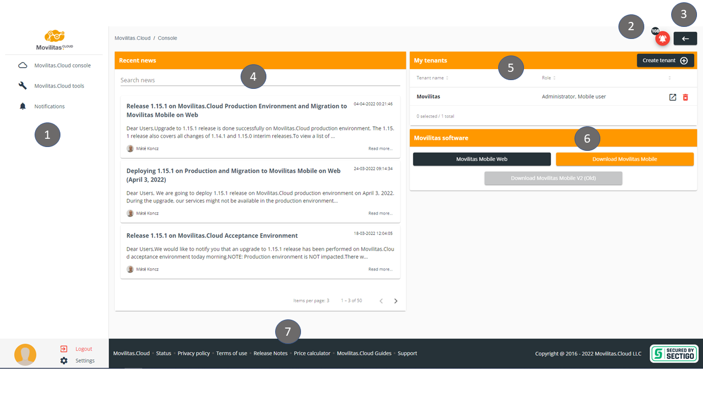Click Read more on the April 3 deployment news
The width and height of the screenshot is (703, 395).
click(x=381, y=213)
